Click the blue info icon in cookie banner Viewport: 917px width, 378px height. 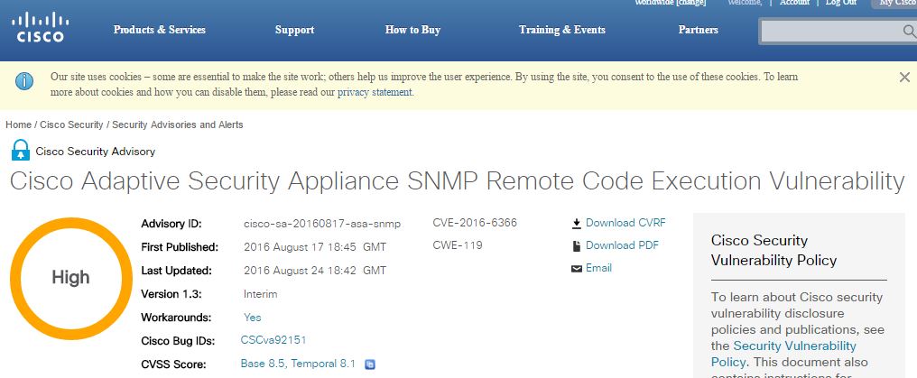click(x=24, y=81)
